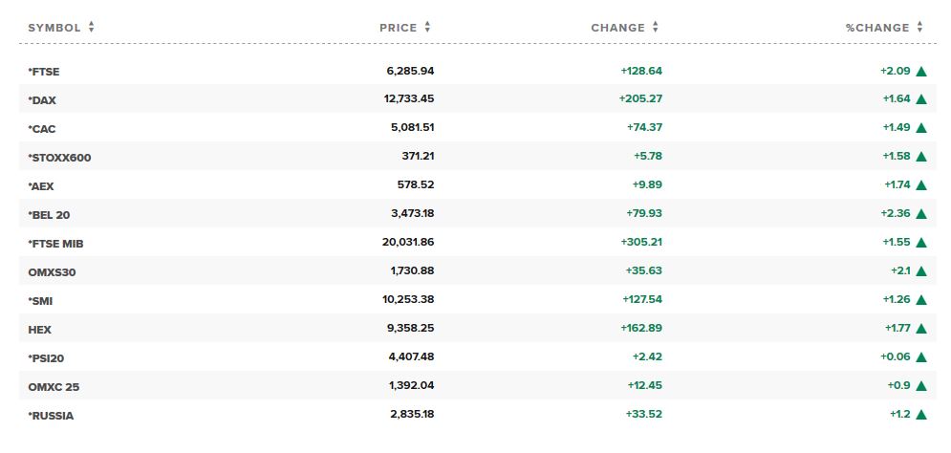Screen dimensions: 951x453
Task: Click green up arrow in DAX row
Action: 921,99
